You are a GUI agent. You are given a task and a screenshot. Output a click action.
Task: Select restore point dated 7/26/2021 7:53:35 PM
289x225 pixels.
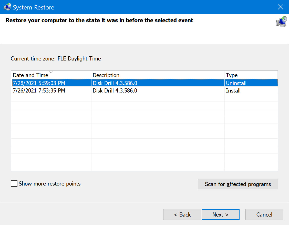145,90
